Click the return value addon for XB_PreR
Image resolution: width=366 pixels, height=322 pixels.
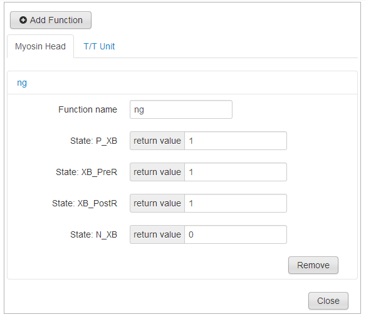pos(157,172)
